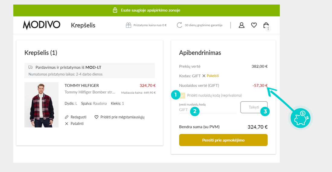Screen dimensions: 332x172
Task: Click the teal piggy bank savings icon
Action: (300, 118)
